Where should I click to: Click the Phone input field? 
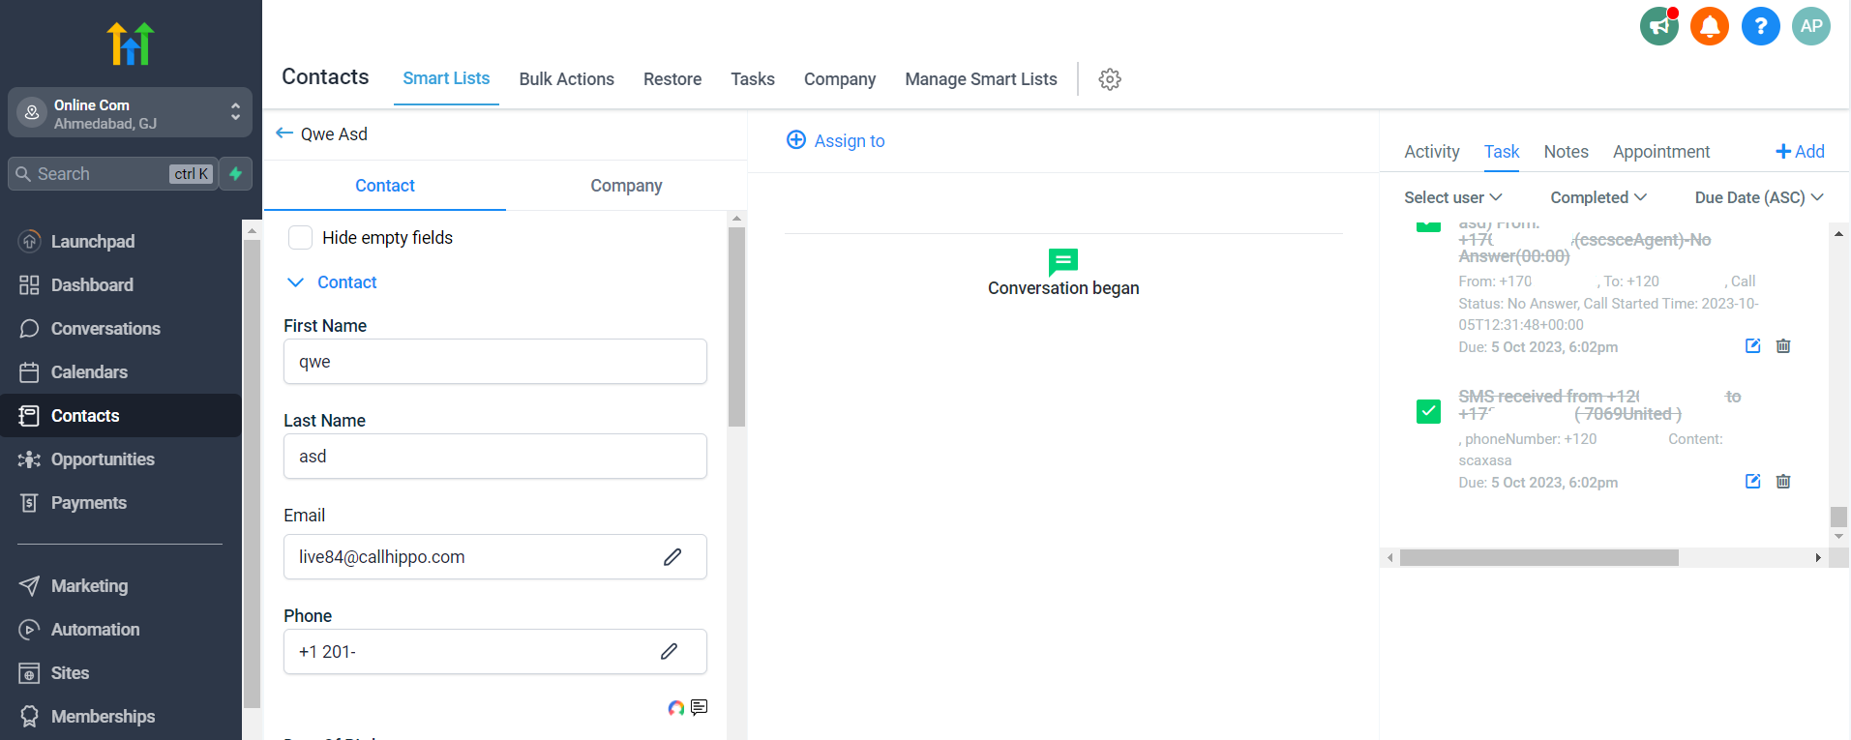[495, 652]
